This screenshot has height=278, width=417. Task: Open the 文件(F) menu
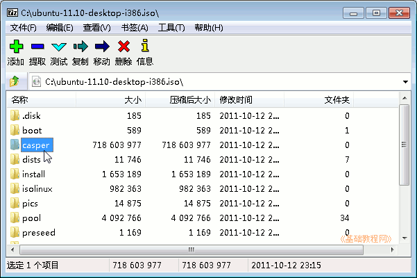point(24,28)
